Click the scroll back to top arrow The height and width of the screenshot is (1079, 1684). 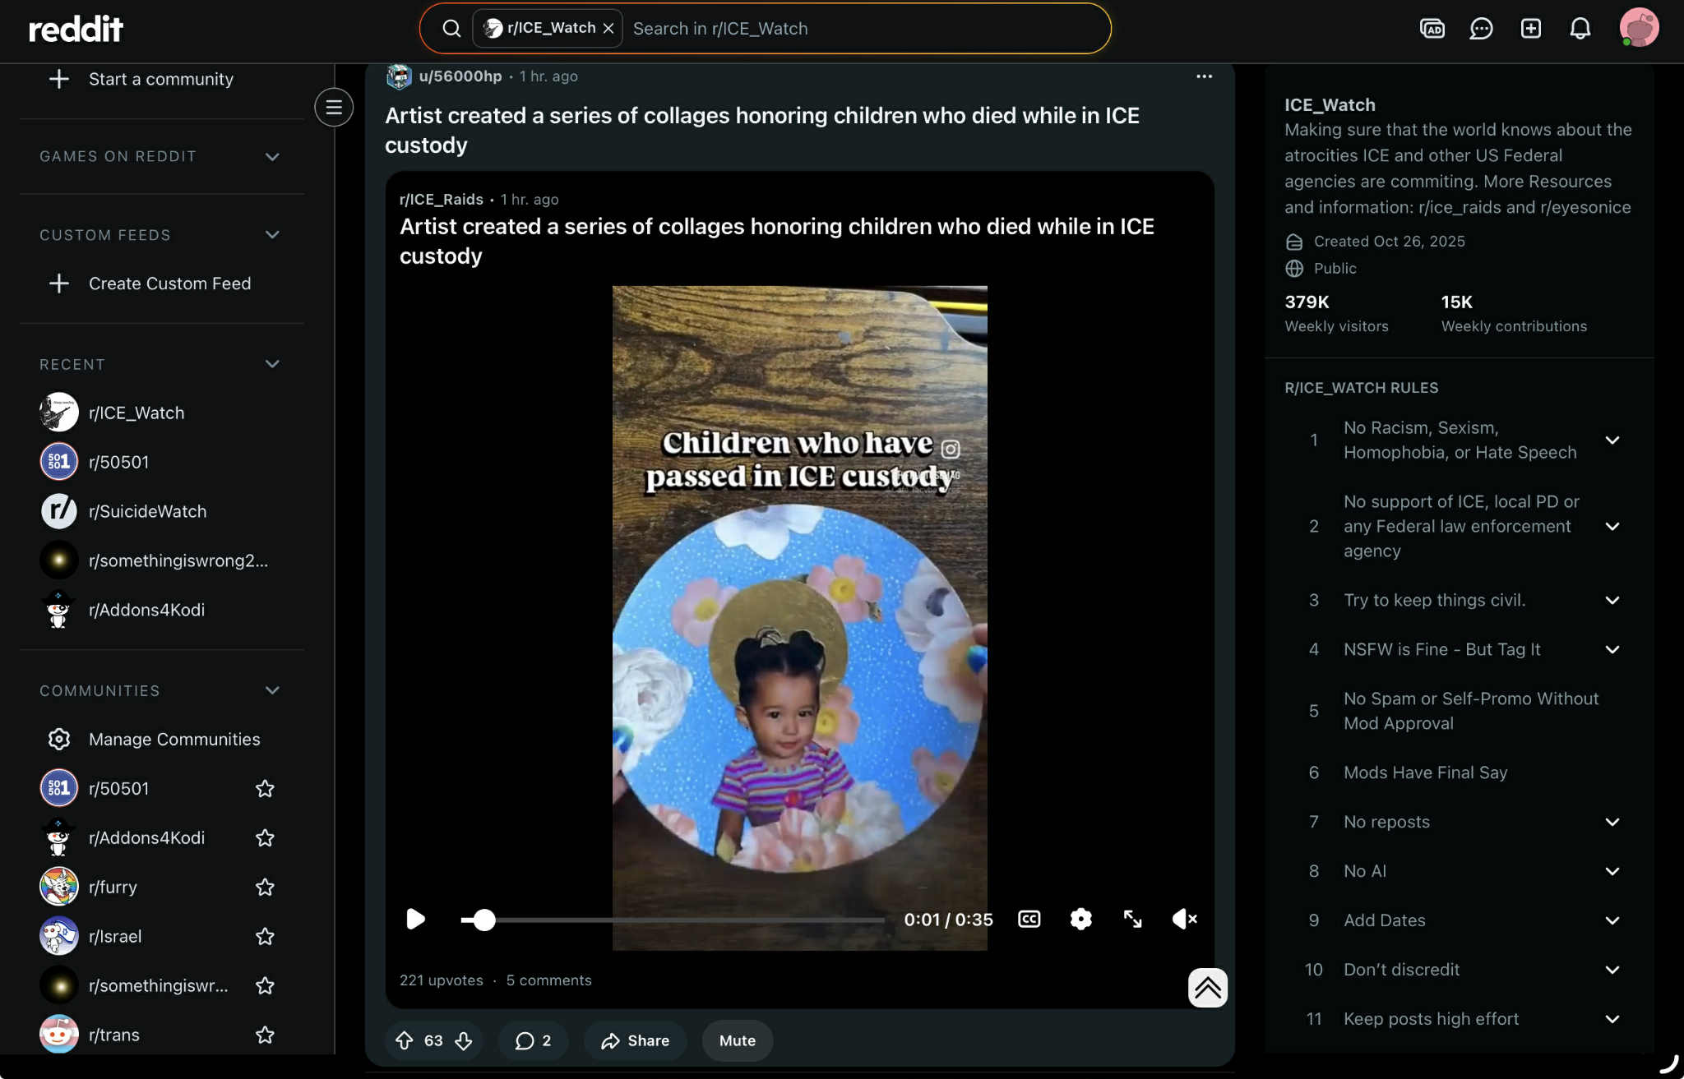[x=1207, y=987]
